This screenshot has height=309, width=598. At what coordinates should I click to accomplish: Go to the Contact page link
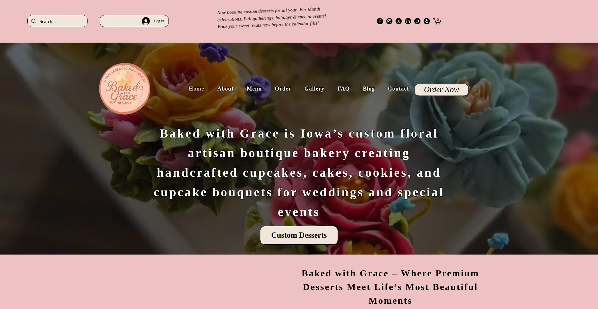pos(398,89)
